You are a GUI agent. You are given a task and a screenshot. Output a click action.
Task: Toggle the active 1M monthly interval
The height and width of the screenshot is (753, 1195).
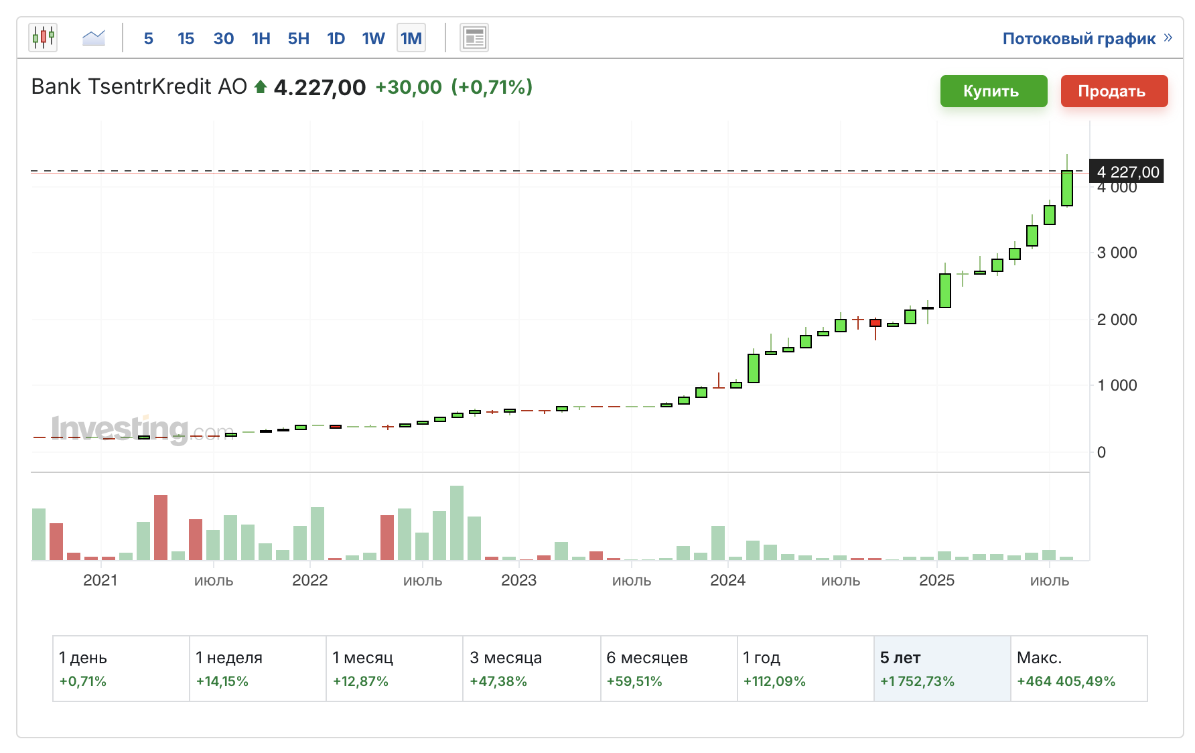tap(411, 38)
